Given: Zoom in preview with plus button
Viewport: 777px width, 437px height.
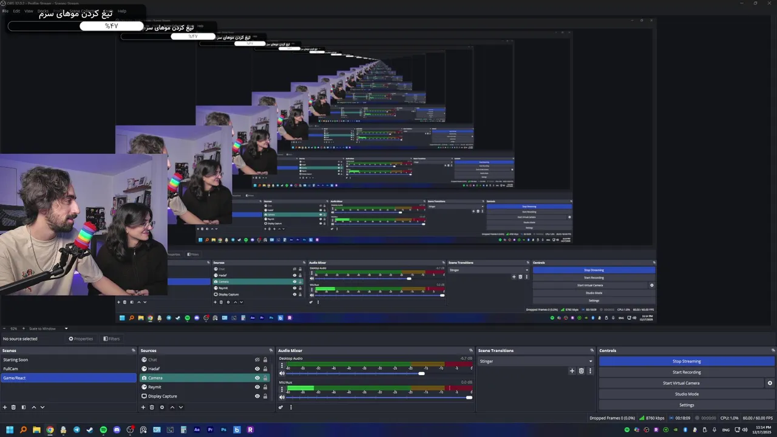Looking at the screenshot, I should (x=23, y=328).
